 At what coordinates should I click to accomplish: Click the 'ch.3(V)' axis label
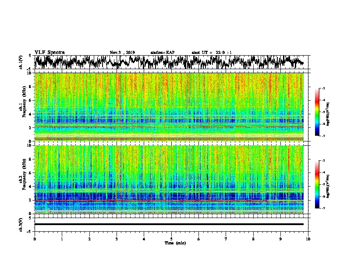point(21,225)
